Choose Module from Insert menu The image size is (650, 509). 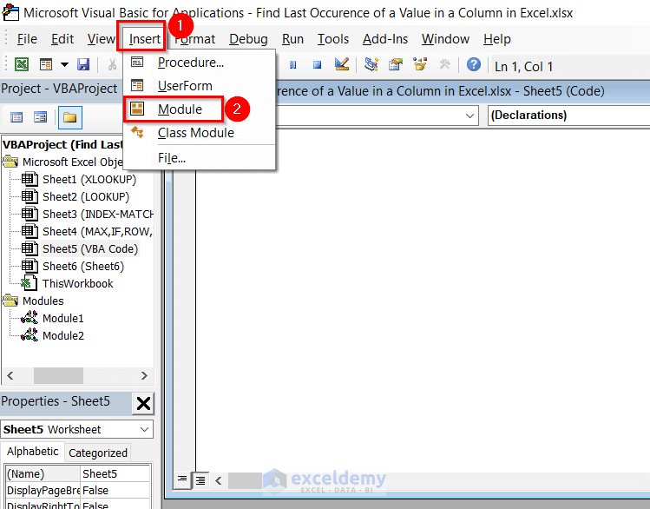pos(180,109)
